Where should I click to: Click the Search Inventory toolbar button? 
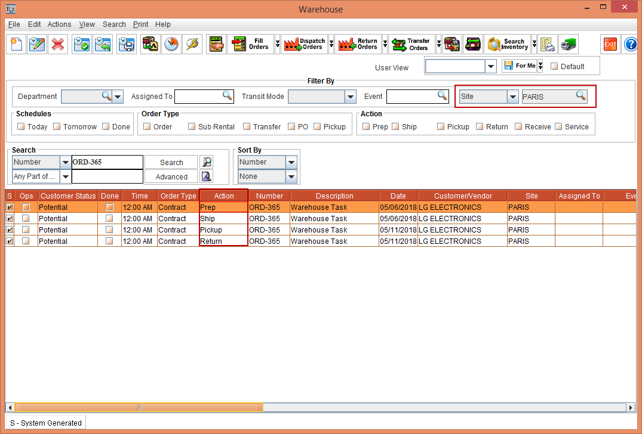pyautogui.click(x=507, y=45)
